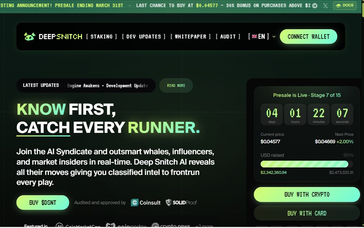Open the Audit nav link
The width and height of the screenshot is (364, 228).
click(x=228, y=36)
